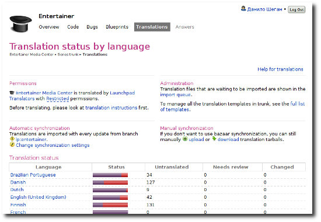Click the Permissions section heading
The width and height of the screenshot is (321, 222).
tap(23, 83)
